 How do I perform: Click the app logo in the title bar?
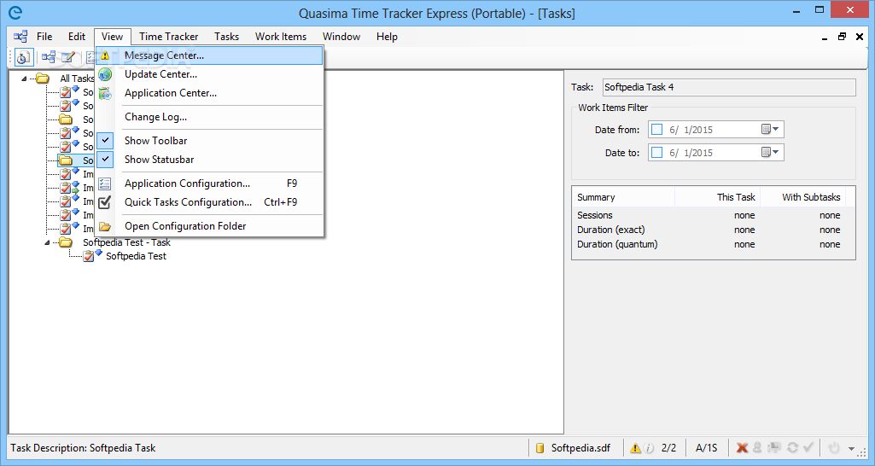coord(15,12)
